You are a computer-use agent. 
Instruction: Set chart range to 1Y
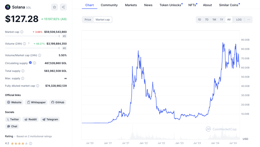pyautogui.click(x=221, y=20)
